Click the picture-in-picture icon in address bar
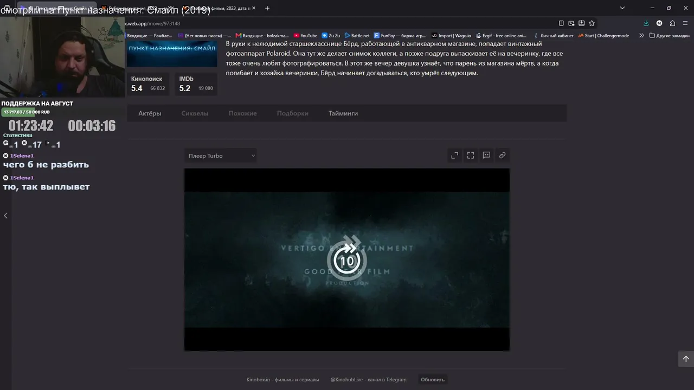The height and width of the screenshot is (390, 694). point(571,23)
